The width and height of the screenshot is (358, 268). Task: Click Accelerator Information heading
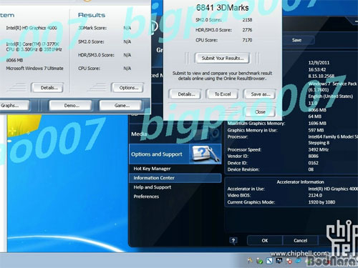[300, 182]
